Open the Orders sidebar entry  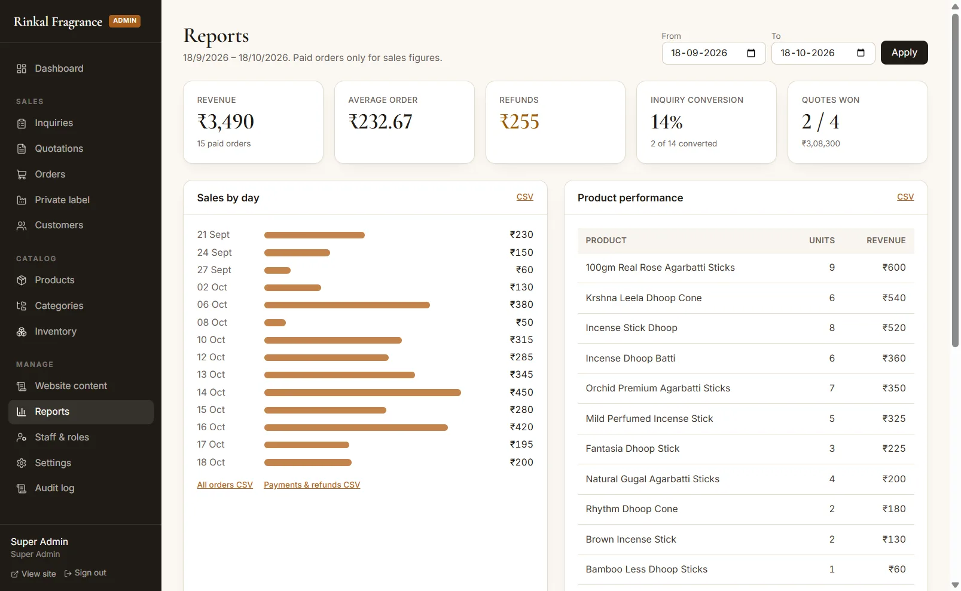(81, 174)
